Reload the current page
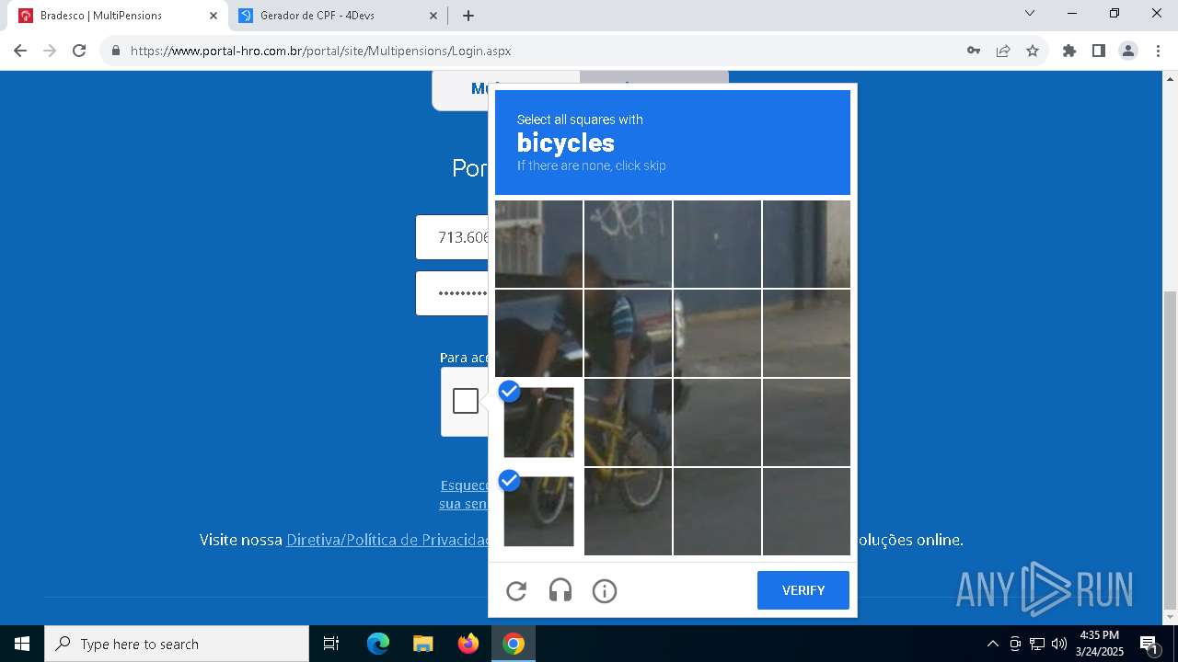 (x=79, y=51)
